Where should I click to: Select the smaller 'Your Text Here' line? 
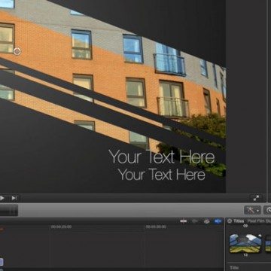(162, 175)
